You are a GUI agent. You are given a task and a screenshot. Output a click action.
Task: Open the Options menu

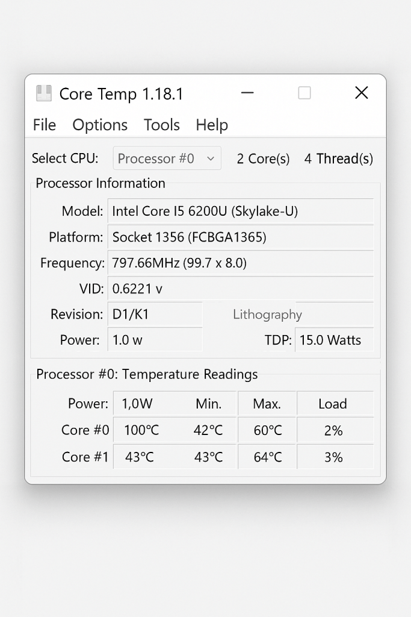tap(100, 125)
